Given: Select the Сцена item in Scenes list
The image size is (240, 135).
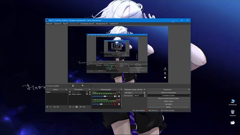Looking at the screenshot, I should pyautogui.click(x=57, y=92).
